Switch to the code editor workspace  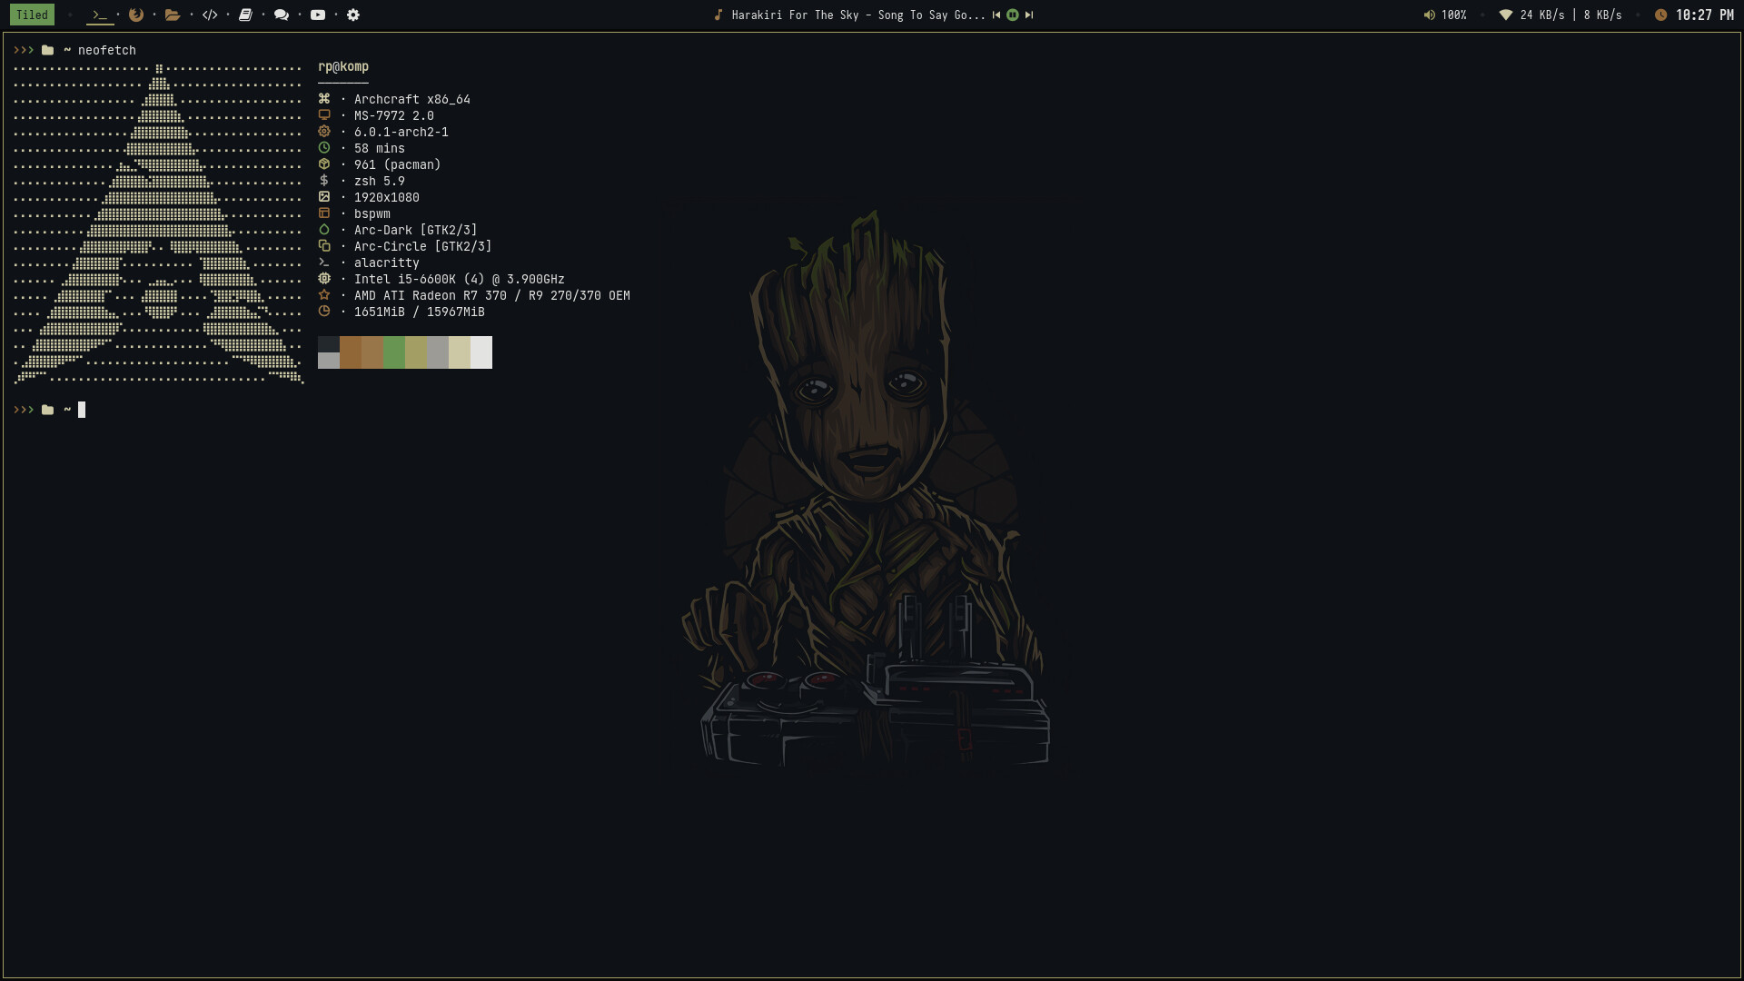tap(210, 15)
